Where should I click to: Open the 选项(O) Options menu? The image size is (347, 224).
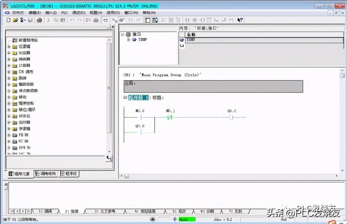113,13
